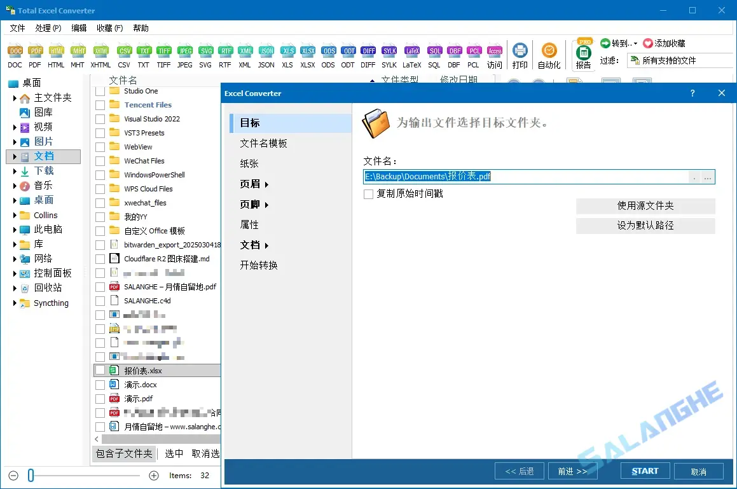The width and height of the screenshot is (737, 489).
Task: Select the PDF output format icon
Action: coord(36,51)
